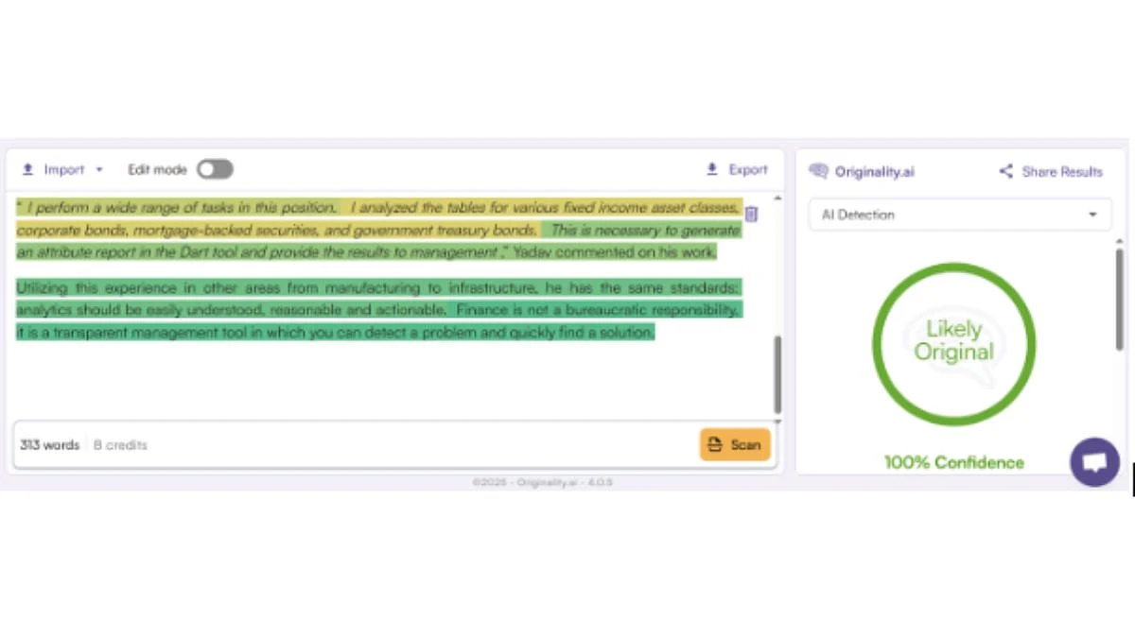Click the results panel scrollbar
The image size is (1135, 638).
tap(1121, 298)
